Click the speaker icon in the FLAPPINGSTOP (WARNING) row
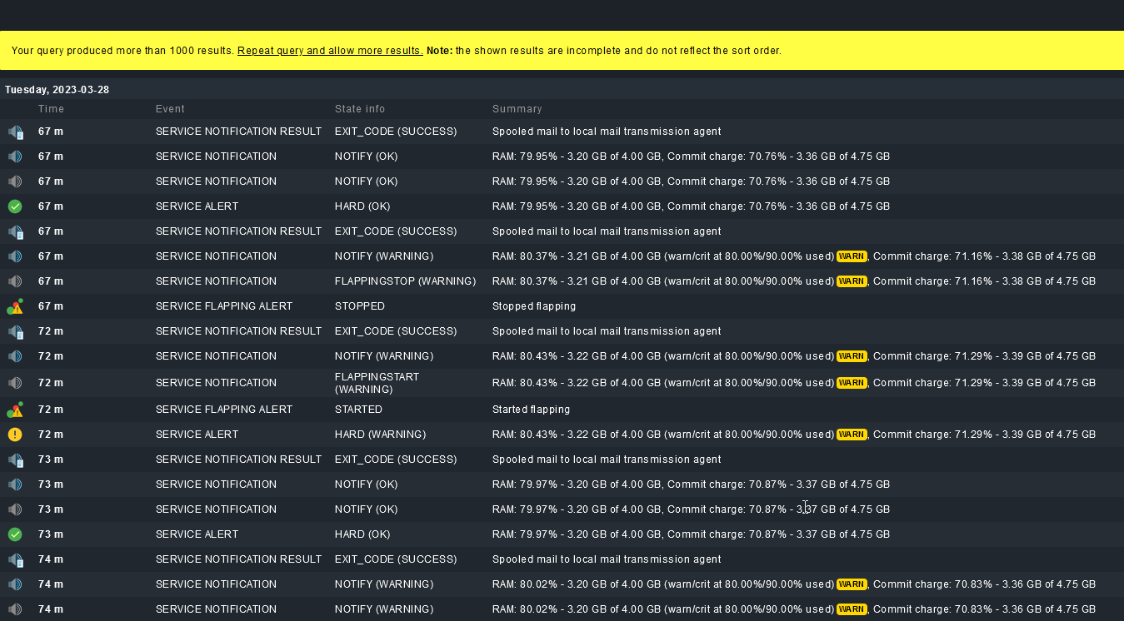The width and height of the screenshot is (1124, 621). click(15, 281)
